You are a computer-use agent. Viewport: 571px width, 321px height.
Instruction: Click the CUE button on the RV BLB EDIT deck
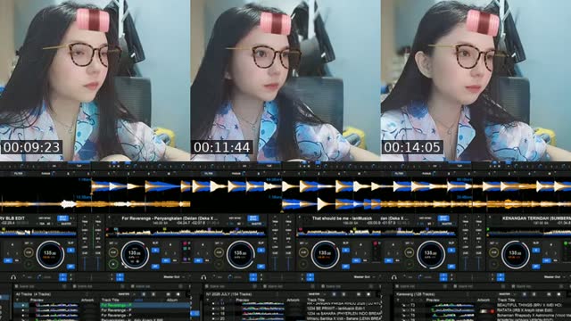point(29,252)
